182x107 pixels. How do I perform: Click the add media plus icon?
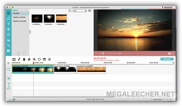coord(70,11)
